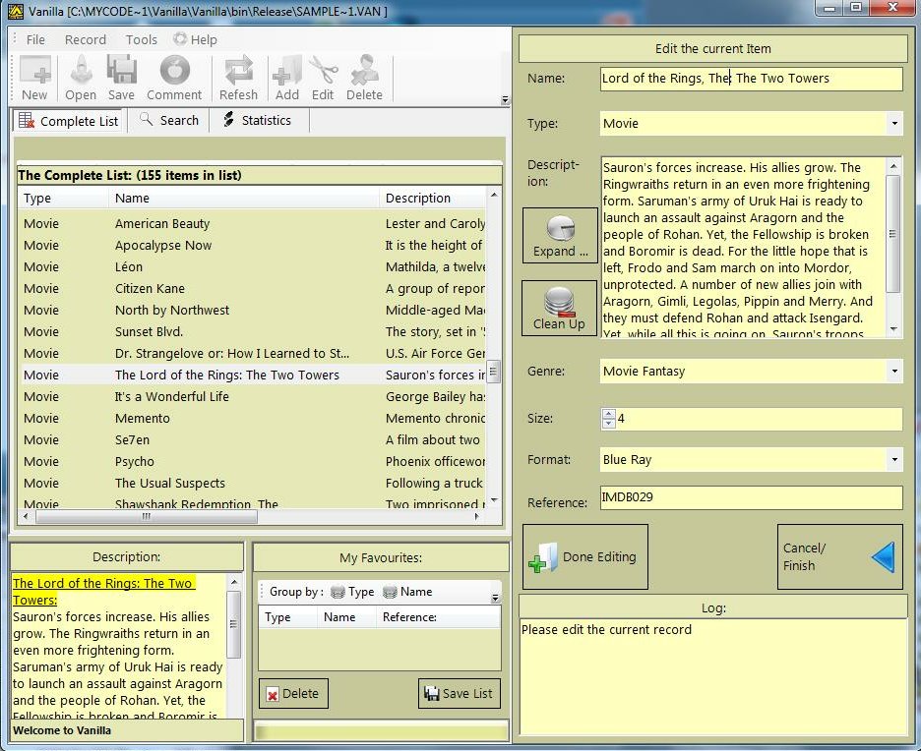The height and width of the screenshot is (751, 921).
Task: Click the Clean Up button
Action: click(x=559, y=309)
